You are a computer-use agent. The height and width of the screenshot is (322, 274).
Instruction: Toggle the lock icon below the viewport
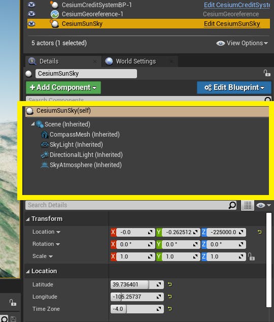(x=13, y=303)
